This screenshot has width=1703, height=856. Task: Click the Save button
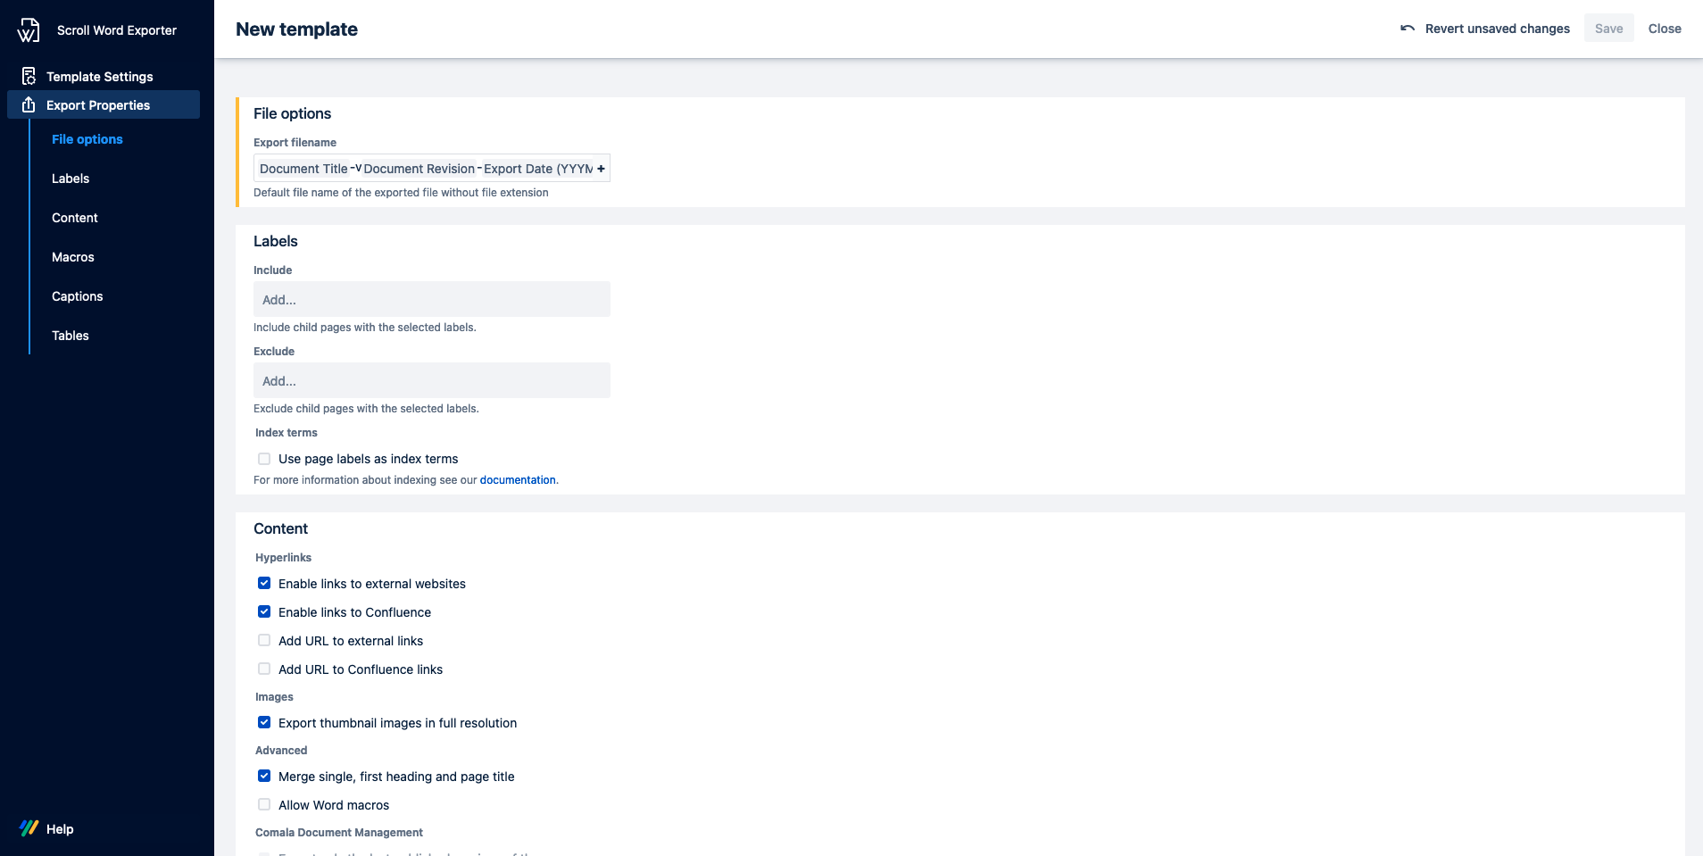[1608, 29]
